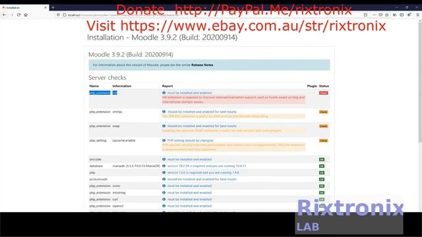
Task: Open soap 'should be installed' report link
Action: 202,126
